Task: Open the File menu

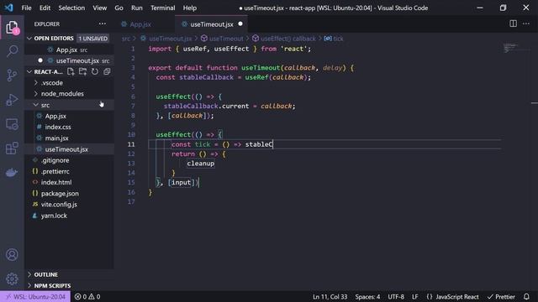Action: click(x=26, y=8)
